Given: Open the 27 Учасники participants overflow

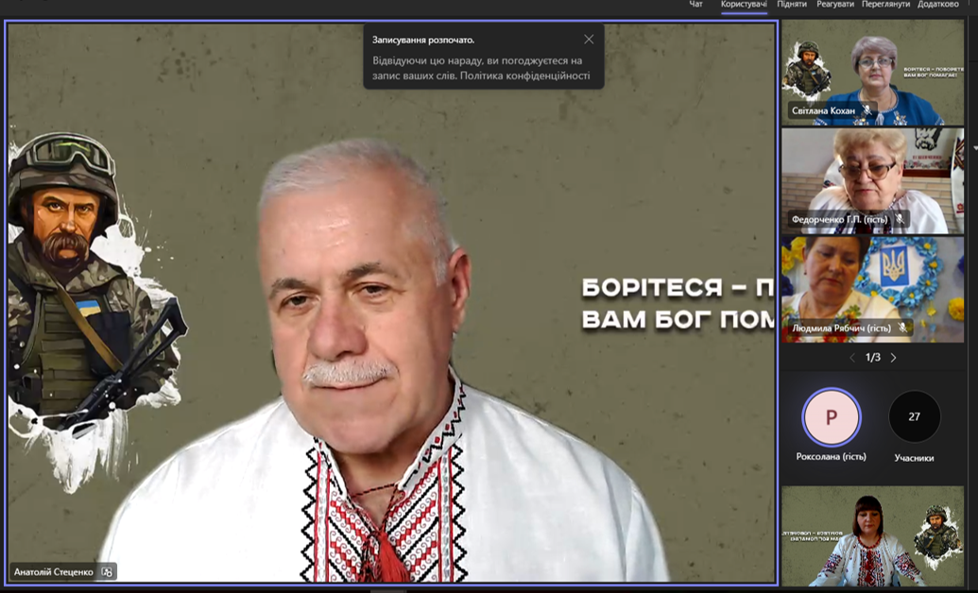Looking at the screenshot, I should [914, 417].
